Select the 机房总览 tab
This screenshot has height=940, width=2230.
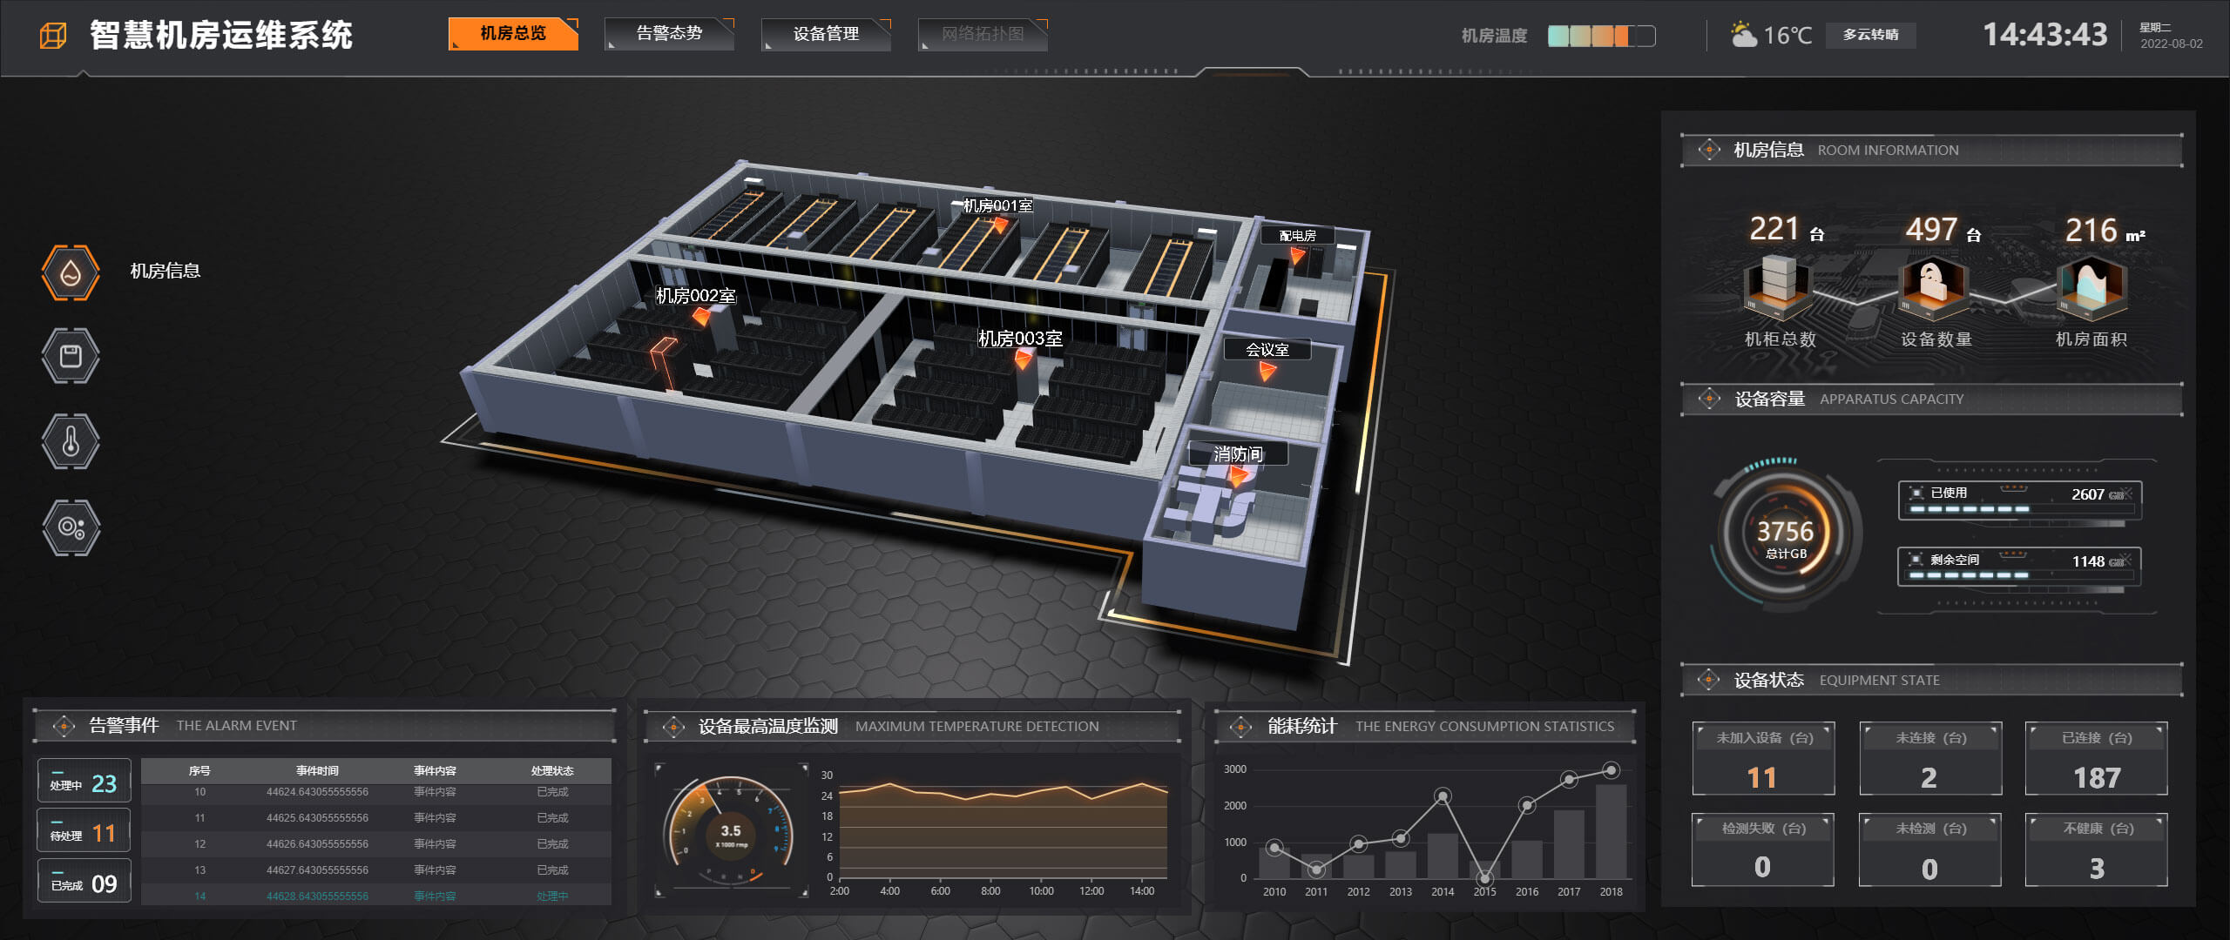click(513, 34)
